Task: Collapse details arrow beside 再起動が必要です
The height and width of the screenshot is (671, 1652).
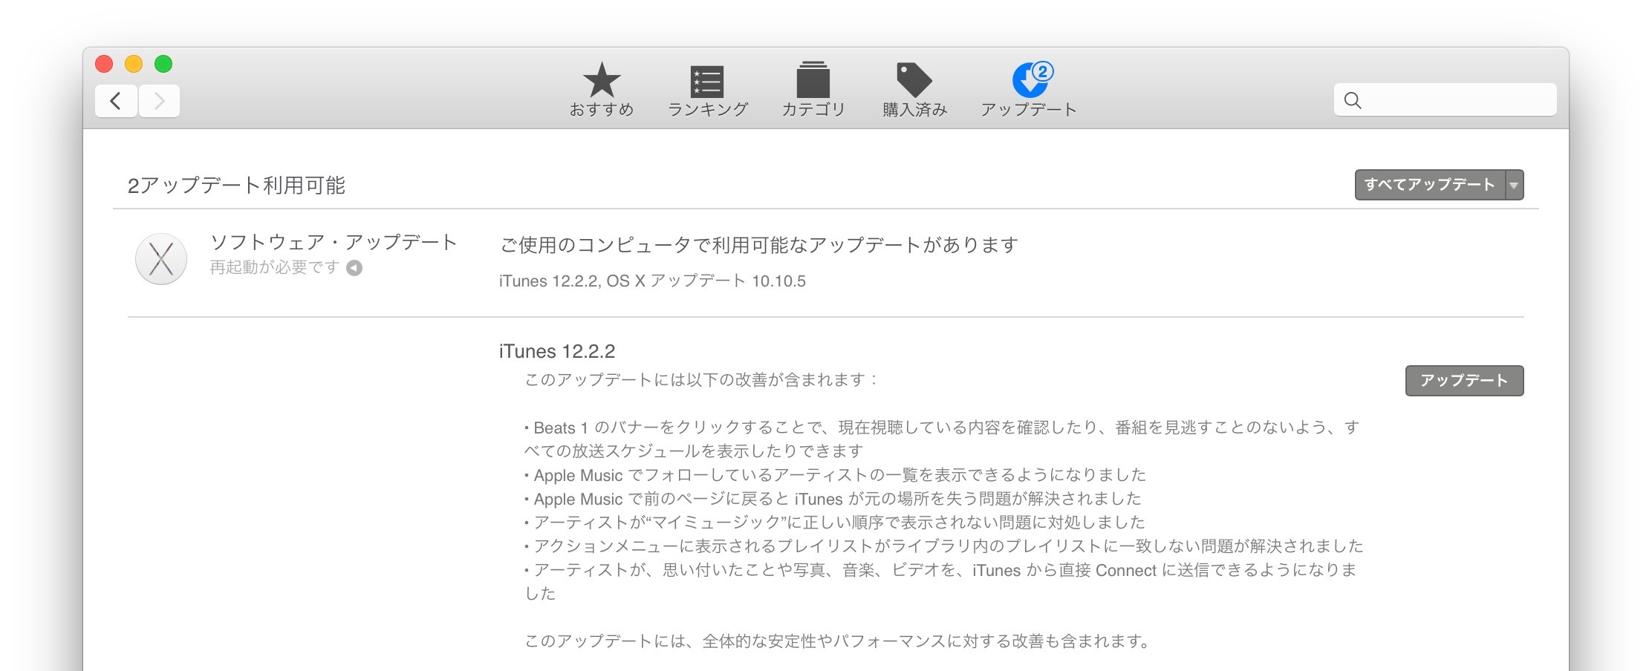Action: tap(355, 268)
